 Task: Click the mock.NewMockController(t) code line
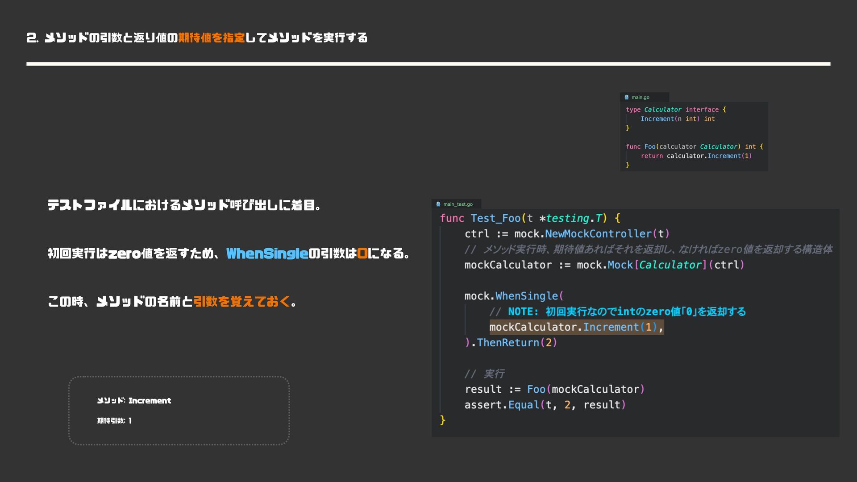(x=566, y=234)
